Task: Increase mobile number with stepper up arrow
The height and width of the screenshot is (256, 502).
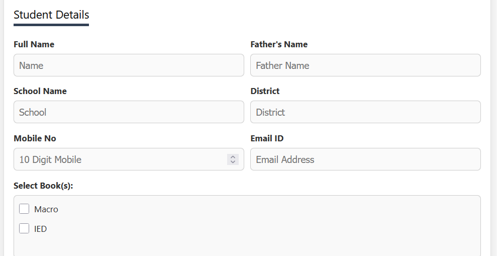Action: click(x=233, y=157)
